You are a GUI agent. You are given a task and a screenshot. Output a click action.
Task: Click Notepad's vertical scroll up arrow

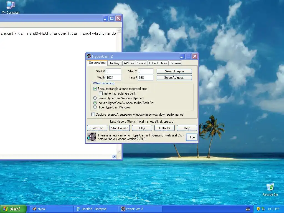119,30
